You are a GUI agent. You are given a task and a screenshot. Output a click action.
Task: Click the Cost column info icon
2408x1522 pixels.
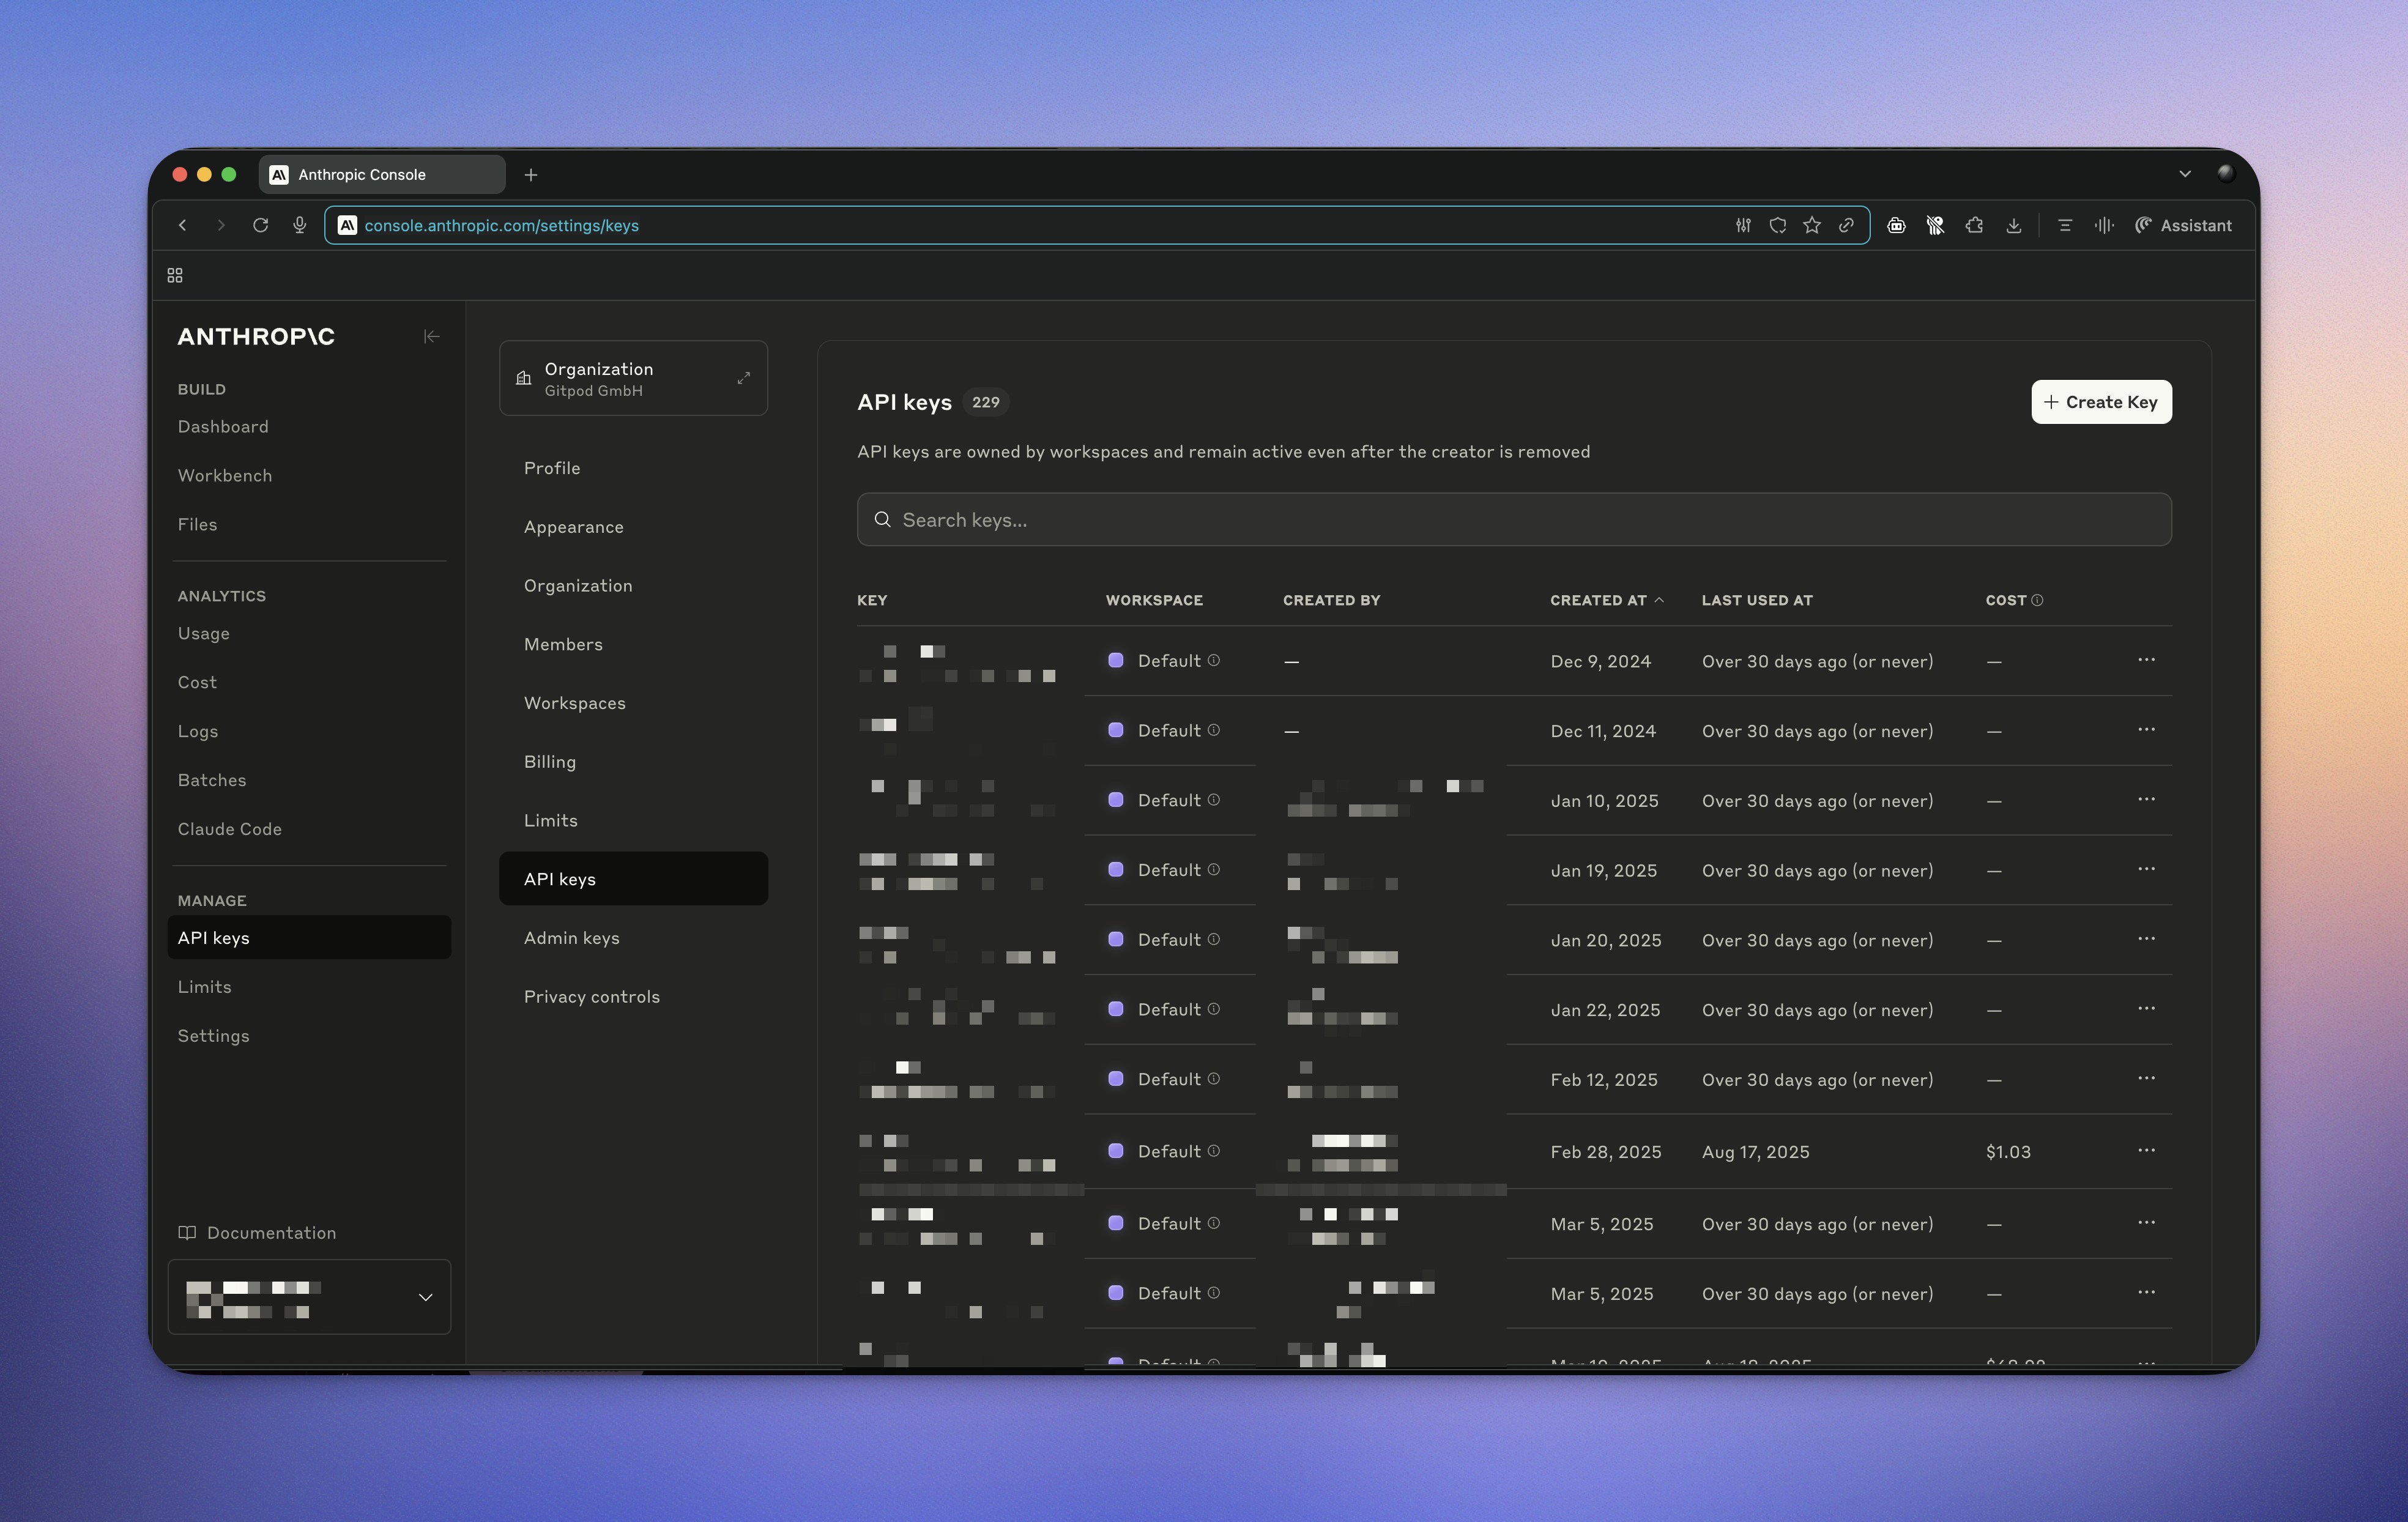(x=2037, y=600)
